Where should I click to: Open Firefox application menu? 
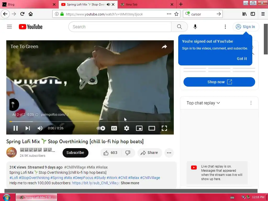pos(263,14)
